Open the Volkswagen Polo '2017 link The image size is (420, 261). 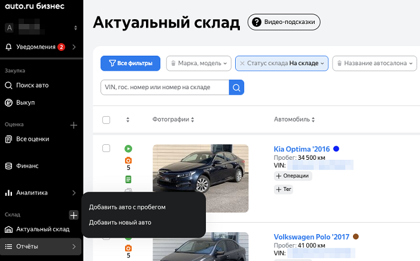(312, 237)
